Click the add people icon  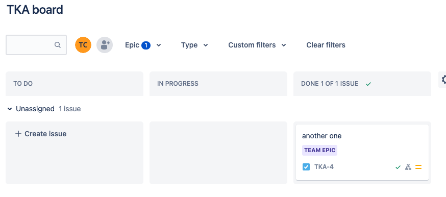105,45
